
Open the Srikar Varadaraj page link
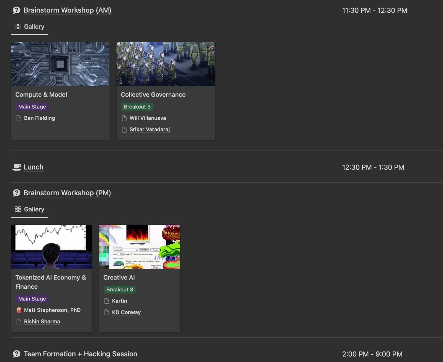150,130
